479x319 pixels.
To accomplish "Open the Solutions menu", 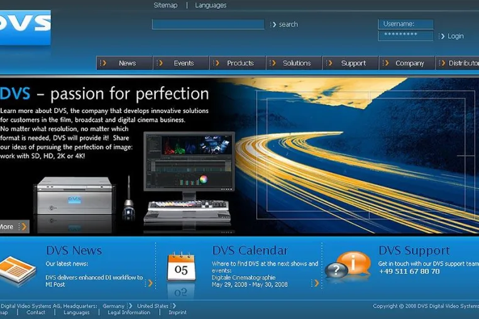I will point(294,63).
